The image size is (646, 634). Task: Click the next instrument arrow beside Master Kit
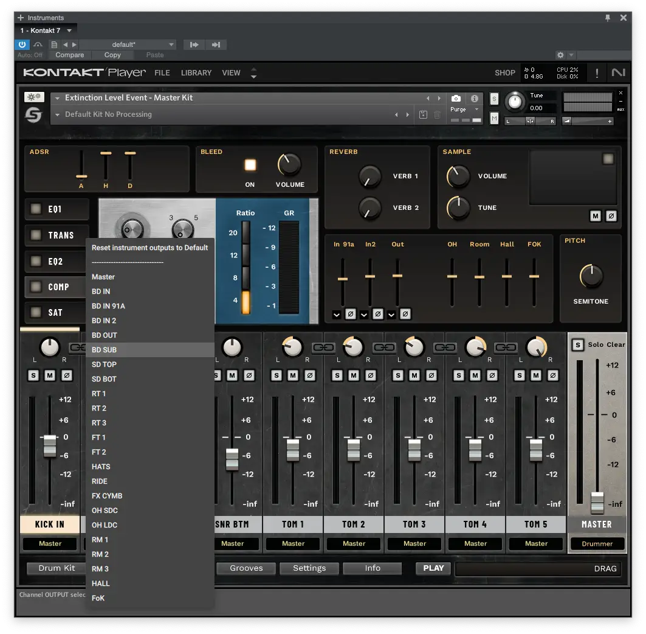(439, 98)
